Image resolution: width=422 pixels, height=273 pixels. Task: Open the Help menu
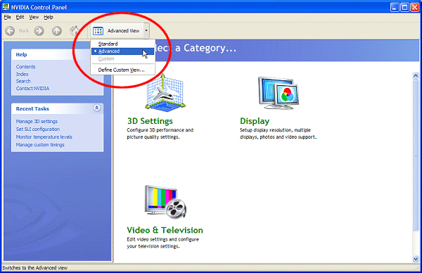(x=49, y=17)
